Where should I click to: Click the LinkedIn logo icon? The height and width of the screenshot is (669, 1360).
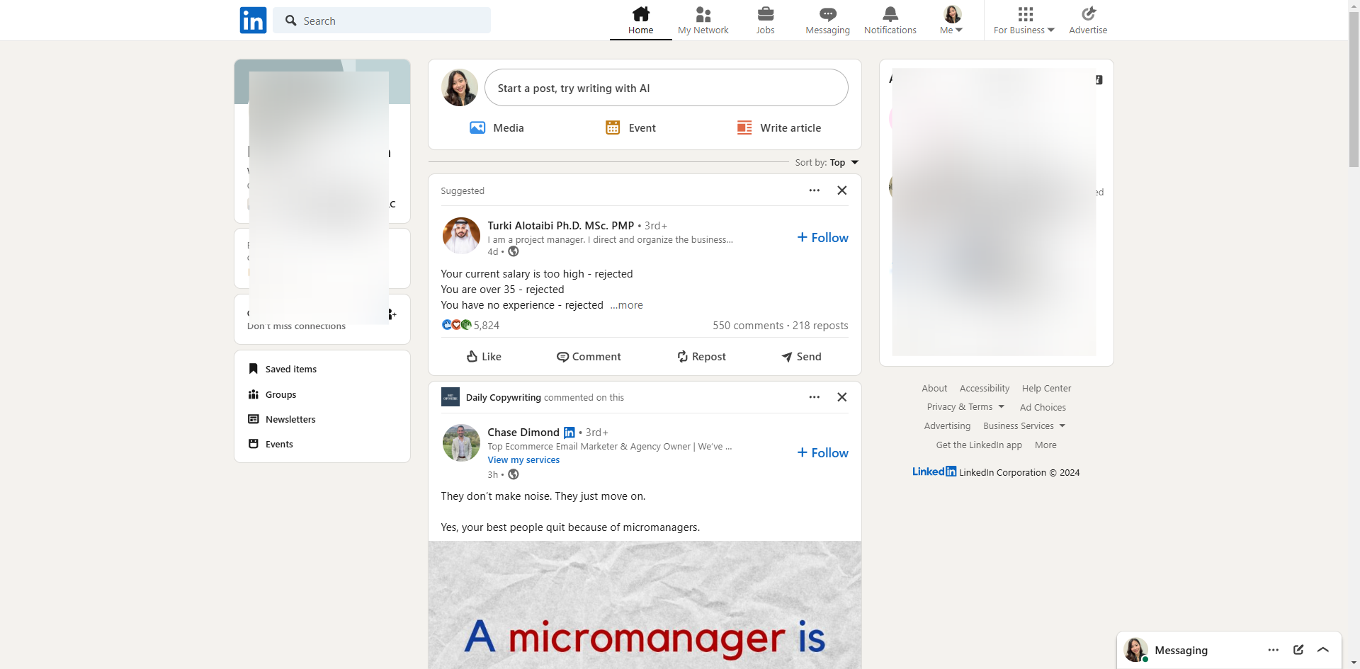(253, 21)
